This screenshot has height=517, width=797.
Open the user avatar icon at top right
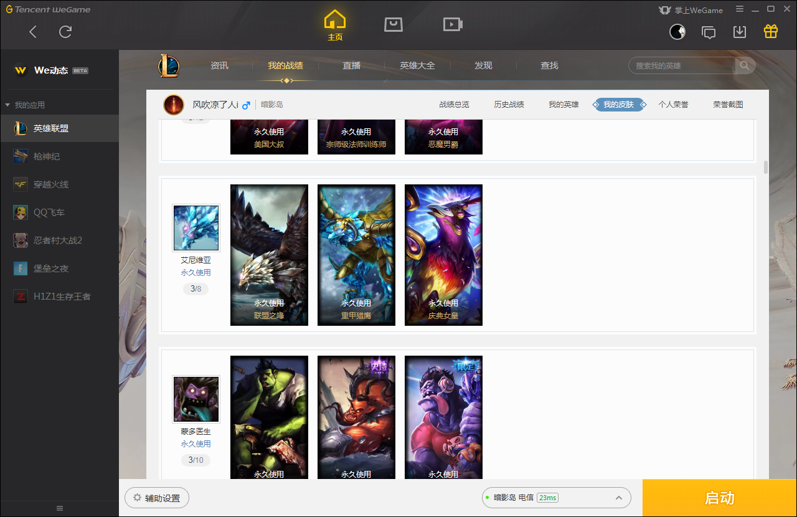[x=677, y=32]
